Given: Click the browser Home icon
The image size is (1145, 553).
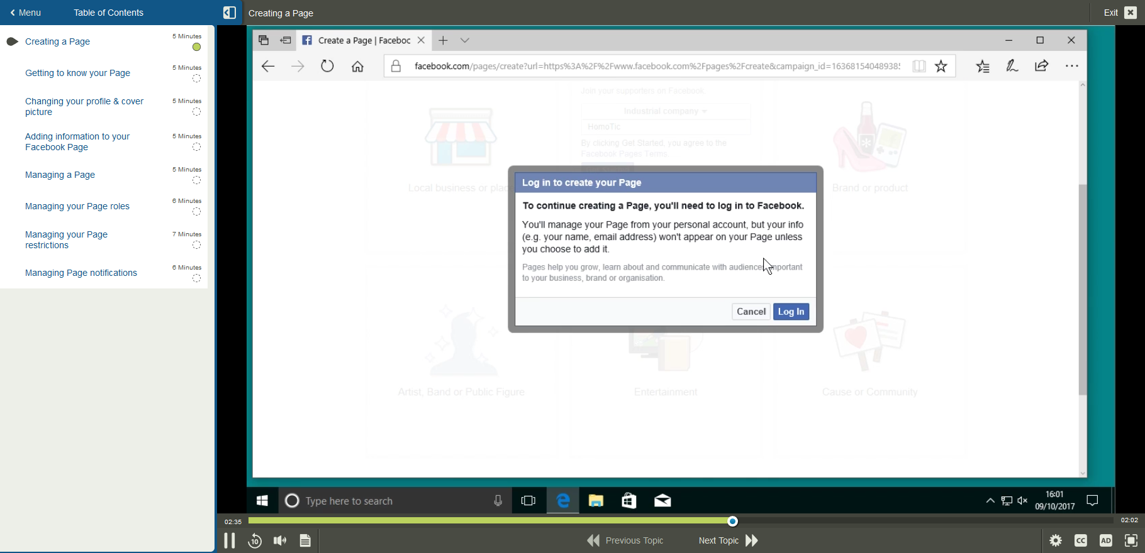Looking at the screenshot, I should click(357, 66).
